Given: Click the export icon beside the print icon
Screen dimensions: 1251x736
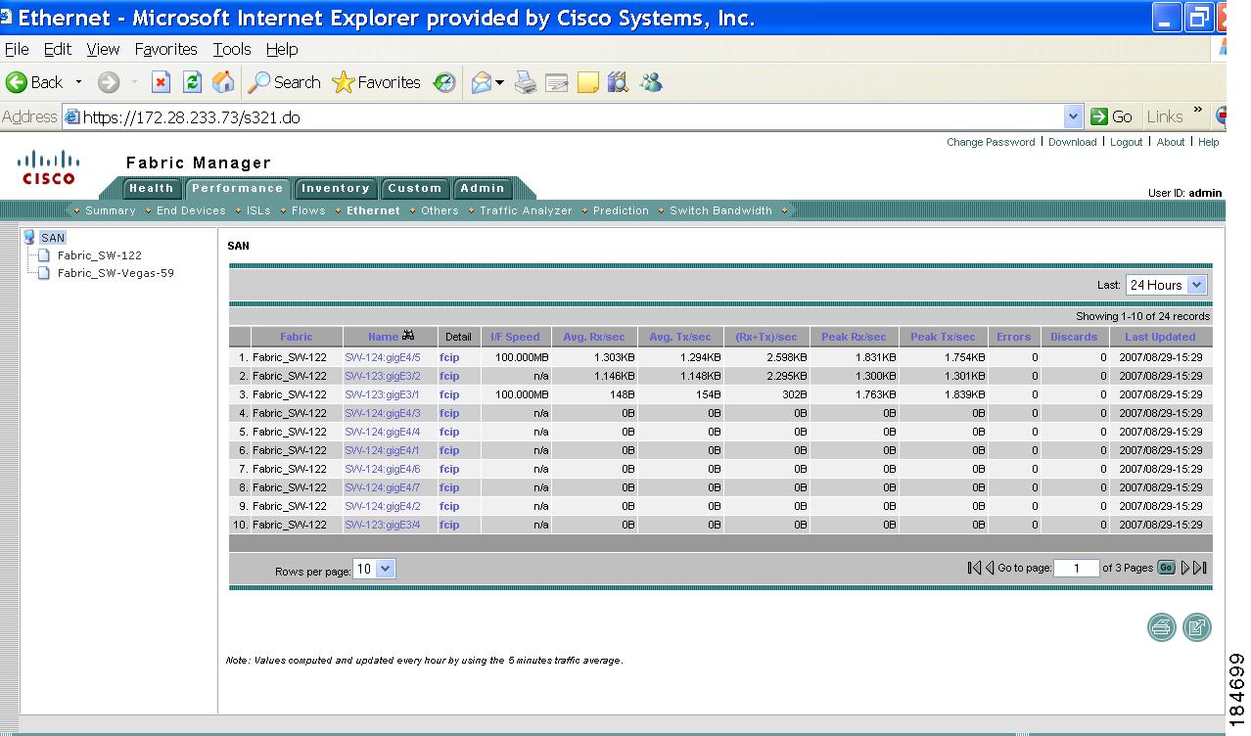Looking at the screenshot, I should pos(1196,627).
